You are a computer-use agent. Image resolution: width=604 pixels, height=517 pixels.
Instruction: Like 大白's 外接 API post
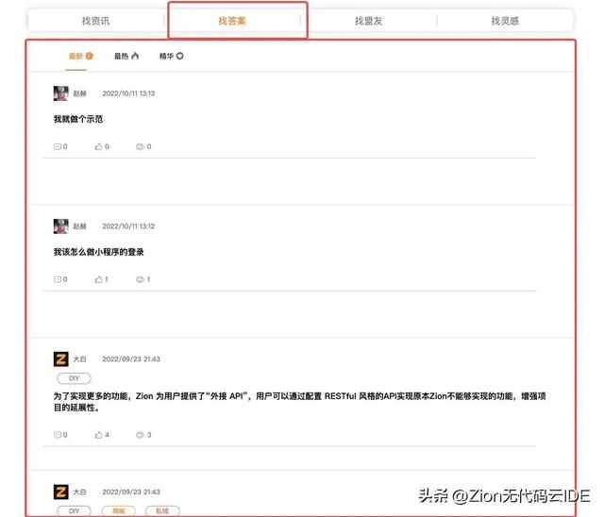pos(99,435)
